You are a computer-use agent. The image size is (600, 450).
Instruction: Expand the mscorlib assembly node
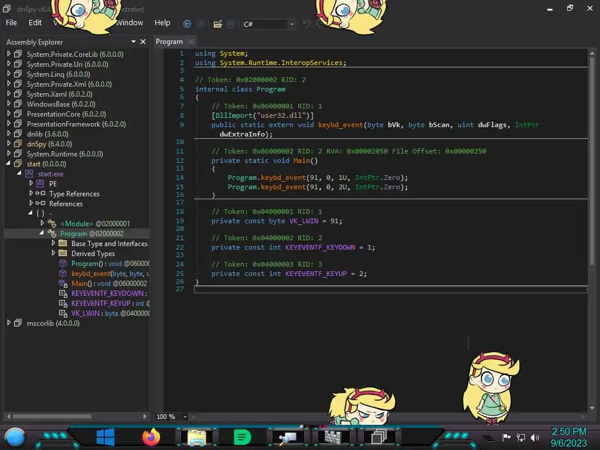(9, 323)
